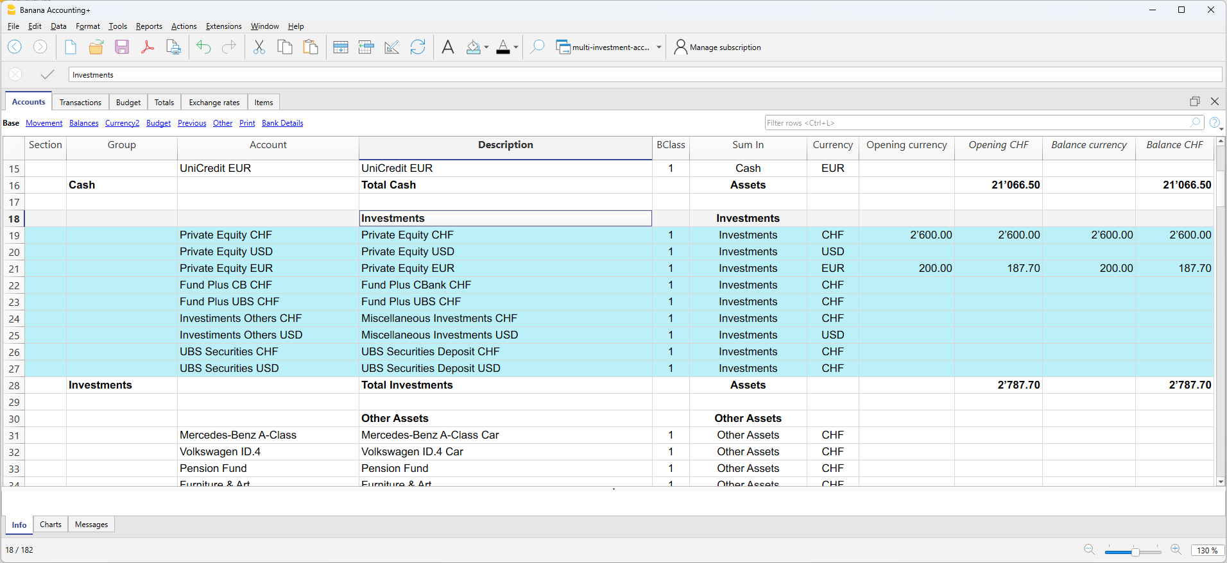Adjust the zoom level slider

[1135, 551]
